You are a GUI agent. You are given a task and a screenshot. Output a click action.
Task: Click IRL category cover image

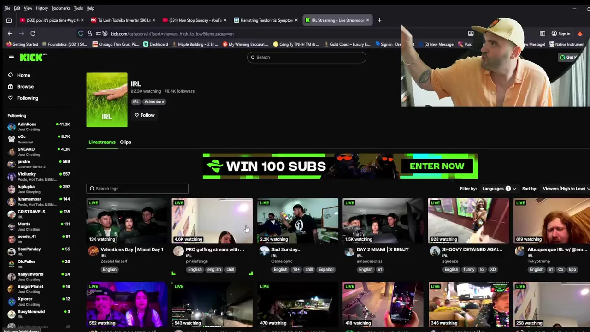[107, 100]
